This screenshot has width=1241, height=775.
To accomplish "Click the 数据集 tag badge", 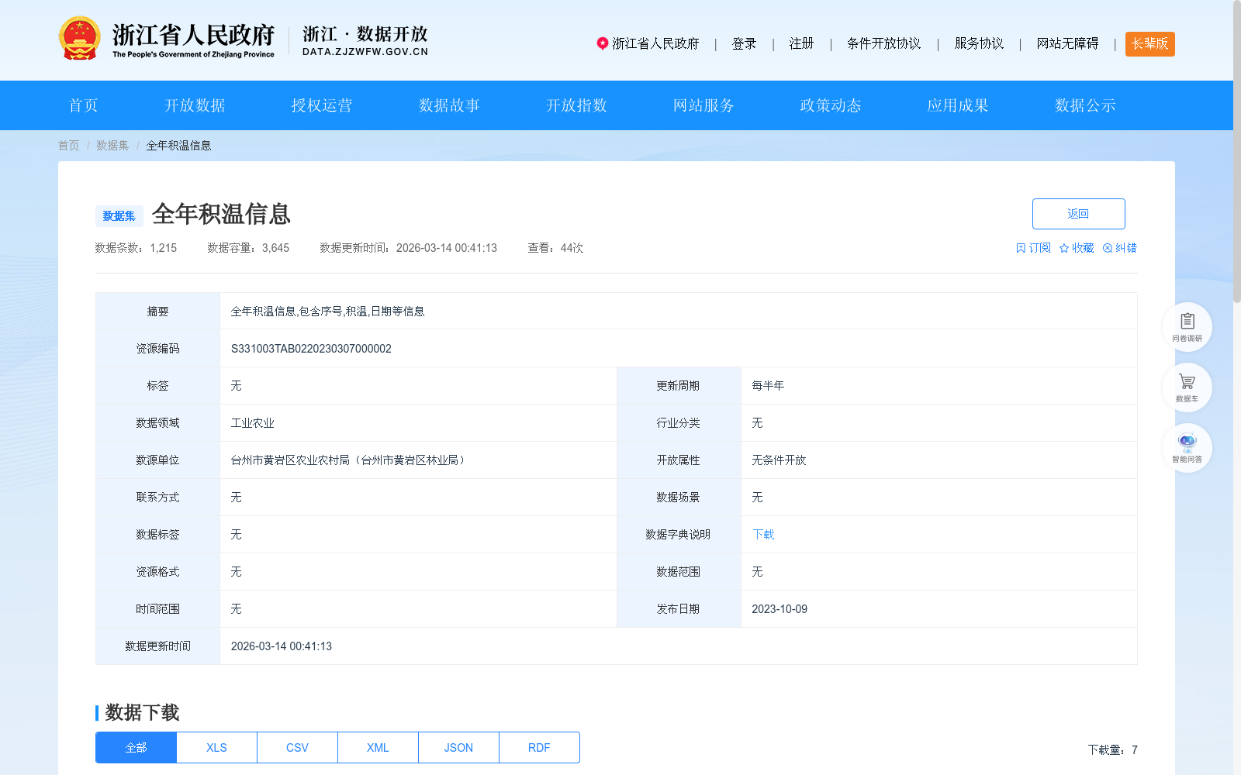I will (x=119, y=216).
